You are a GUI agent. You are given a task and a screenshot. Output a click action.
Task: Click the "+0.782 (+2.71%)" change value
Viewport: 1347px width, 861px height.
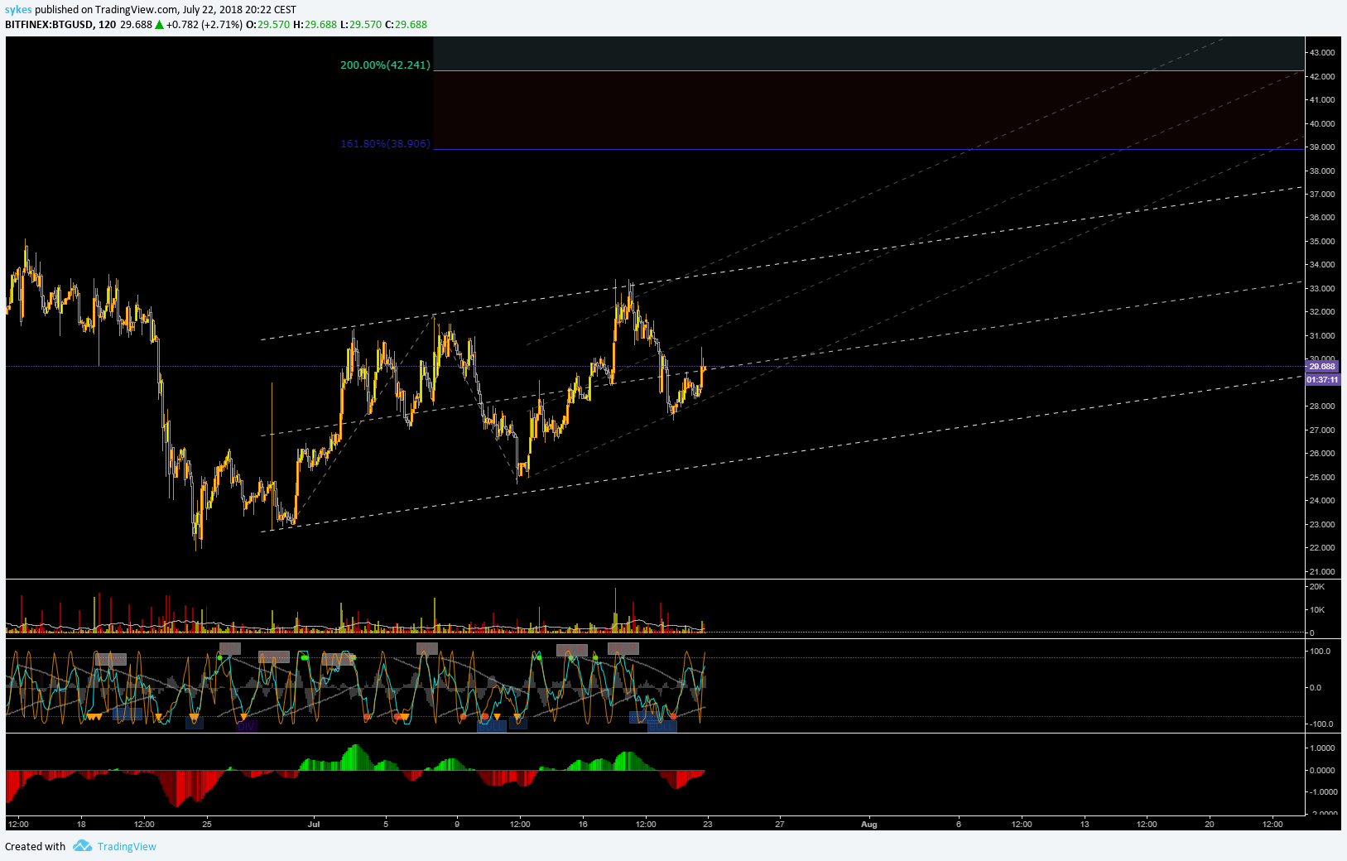click(204, 25)
